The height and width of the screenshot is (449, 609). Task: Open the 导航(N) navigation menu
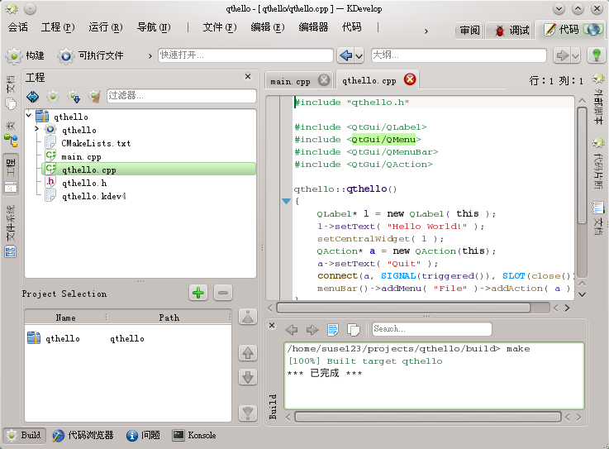(x=154, y=27)
